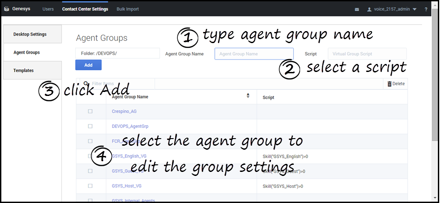Image resolution: width=441 pixels, height=203 pixels.
Task: Click the blue Add button
Action: coord(88,65)
